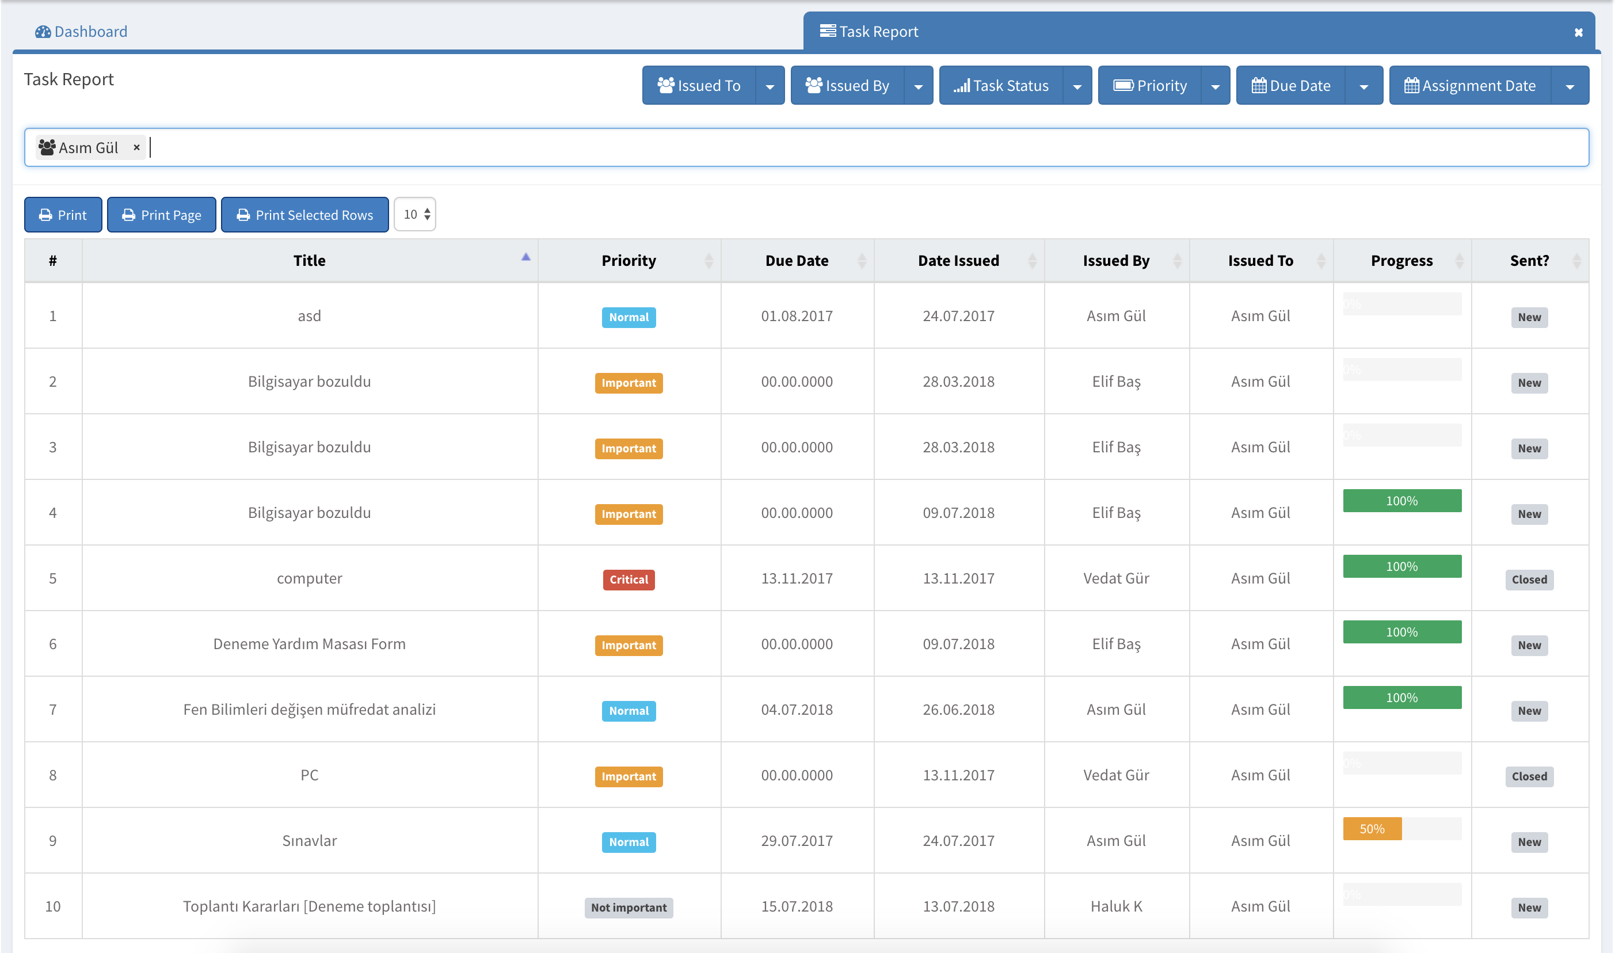Expand the Issued To dropdown arrow
Image resolution: width=1615 pixels, height=953 pixels.
pos(770,86)
